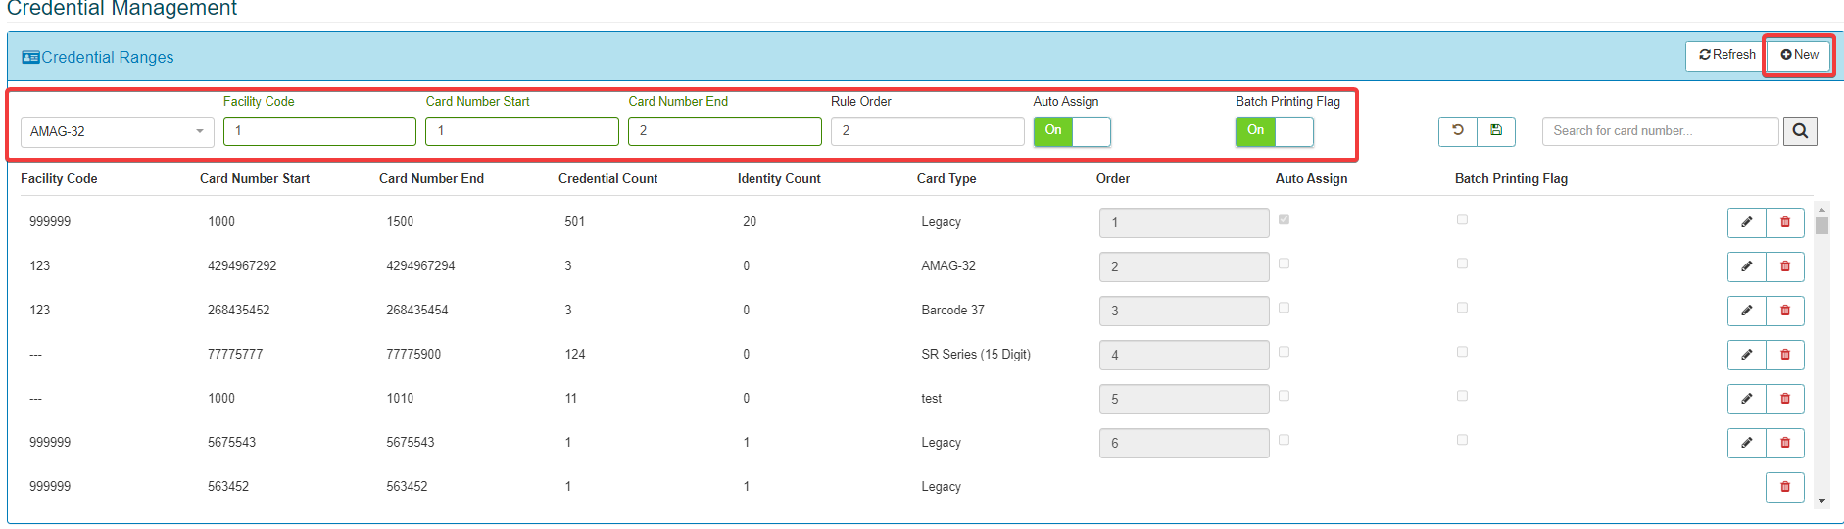The height and width of the screenshot is (529, 1844).
Task: Edit the AMAG-32 card type row
Action: click(x=1747, y=266)
